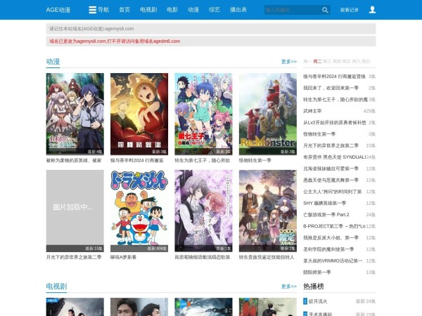The width and height of the screenshot is (422, 316).
Task: Click 月光下的异世界之旅第二季 title under the placeholder
Action: (x=74, y=257)
